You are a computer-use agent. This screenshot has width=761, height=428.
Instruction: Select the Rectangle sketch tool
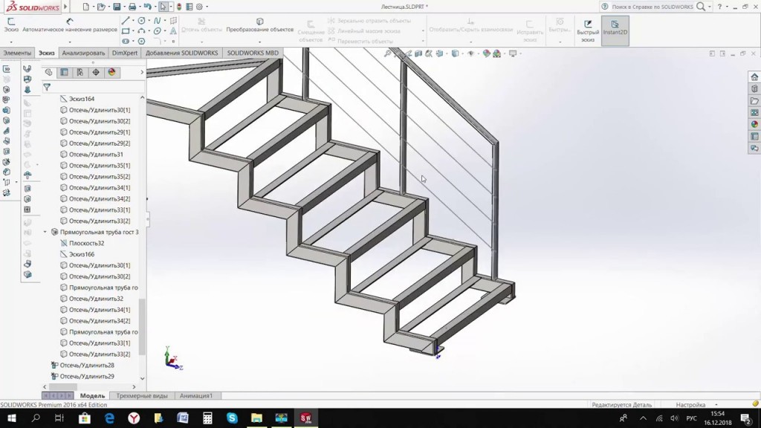(126, 31)
